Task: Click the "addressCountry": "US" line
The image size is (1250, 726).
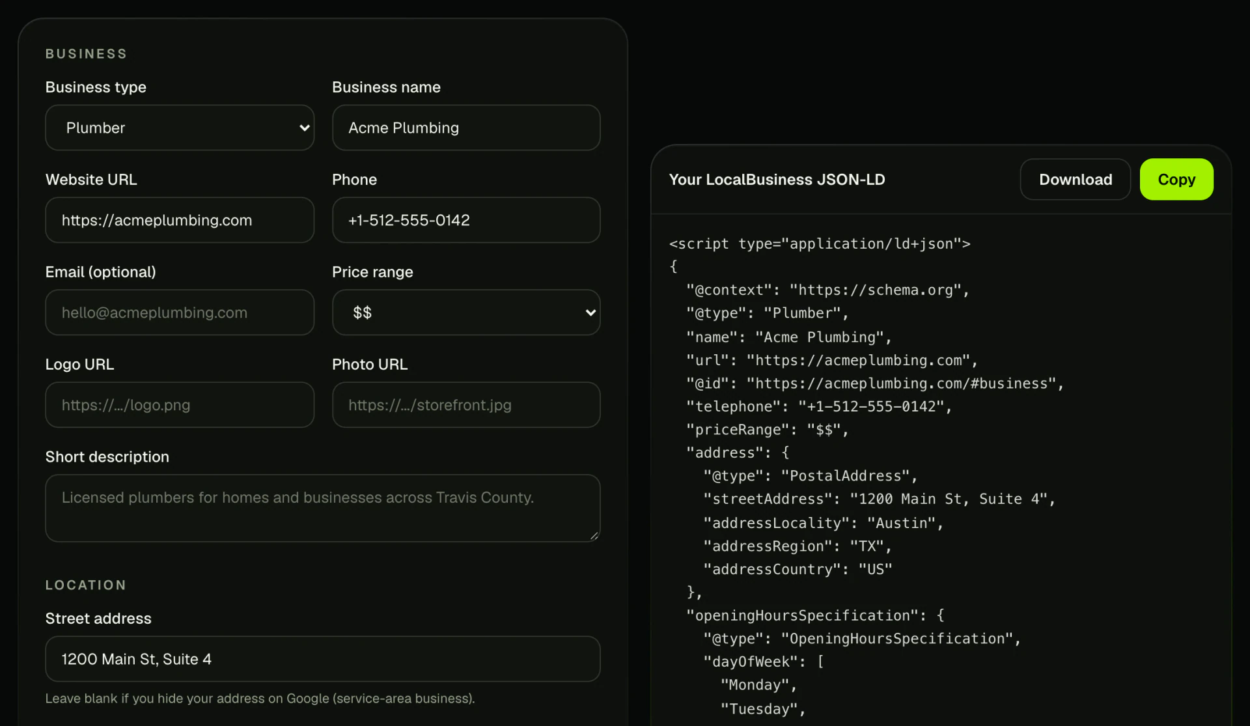Action: (798, 569)
